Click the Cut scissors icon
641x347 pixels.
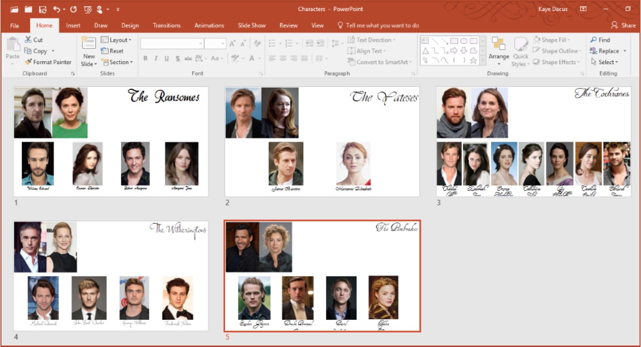28,40
